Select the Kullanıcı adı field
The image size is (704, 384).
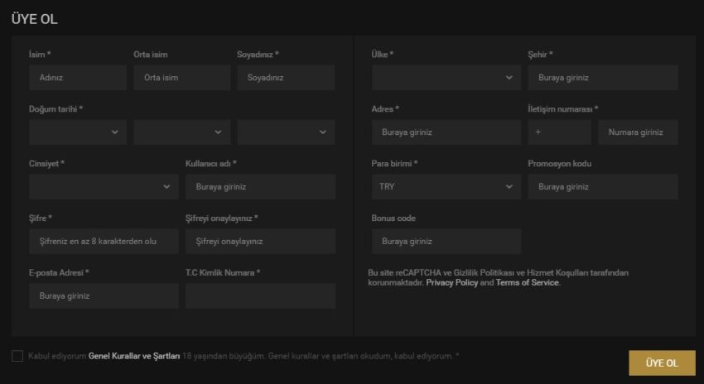coord(260,187)
